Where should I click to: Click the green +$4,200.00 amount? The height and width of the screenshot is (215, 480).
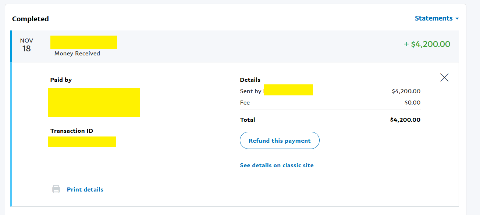click(x=427, y=44)
